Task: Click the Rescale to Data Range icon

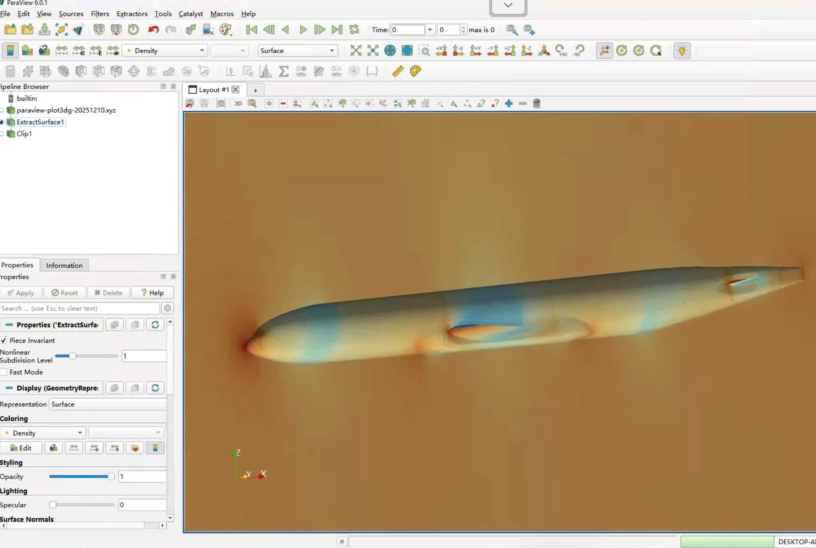Action: [61, 51]
